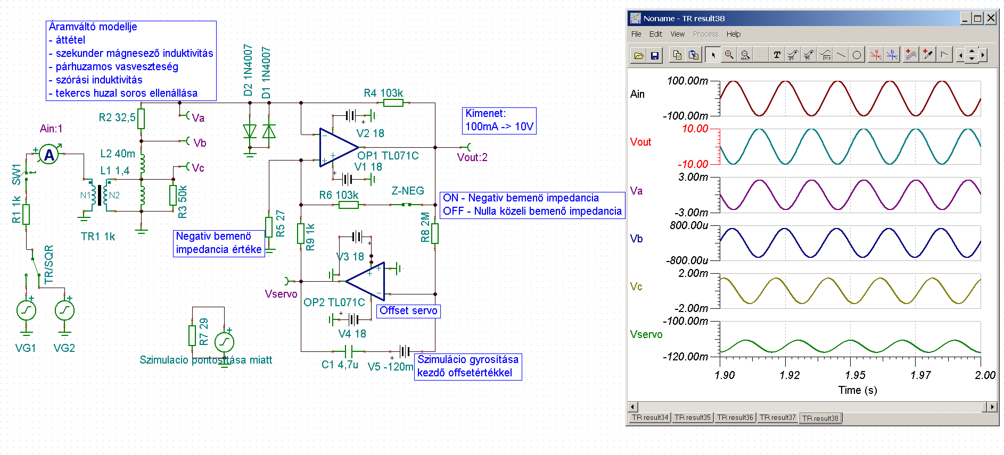This screenshot has width=1004, height=455.
Task: Click the toolbar right arrow button
Action: pos(983,55)
